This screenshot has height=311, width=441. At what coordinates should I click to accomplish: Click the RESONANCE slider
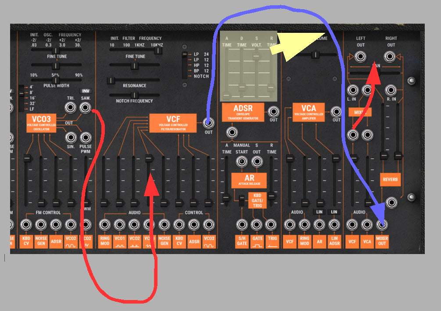click(134, 80)
